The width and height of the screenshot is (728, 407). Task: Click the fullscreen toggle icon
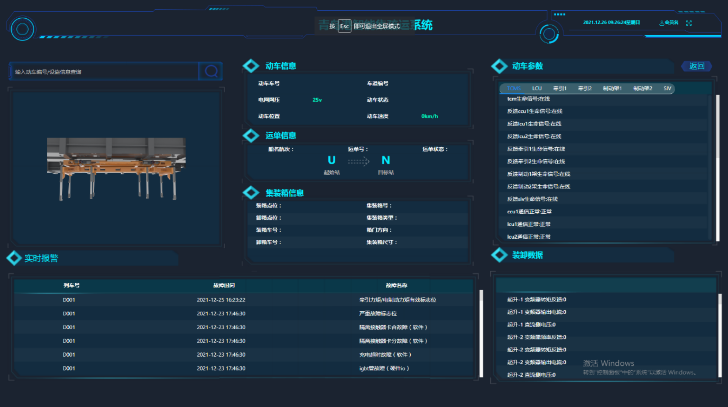(689, 23)
